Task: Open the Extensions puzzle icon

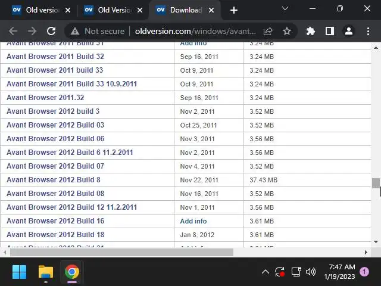Action: click(311, 31)
